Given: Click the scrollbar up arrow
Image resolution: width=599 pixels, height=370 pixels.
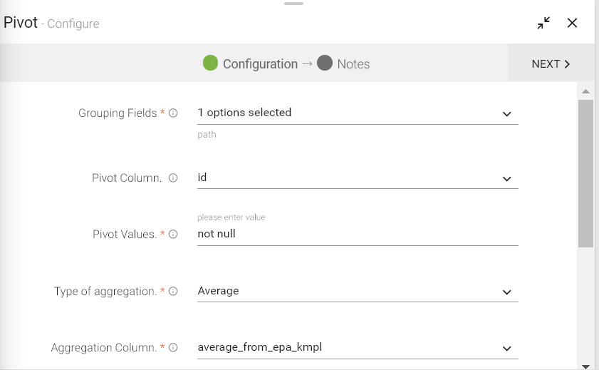Looking at the screenshot, I should pyautogui.click(x=585, y=91).
